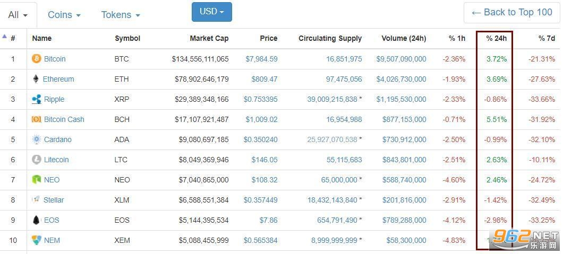Expand the Coins dropdown menu
The width and height of the screenshot is (563, 254).
pyautogui.click(x=64, y=15)
